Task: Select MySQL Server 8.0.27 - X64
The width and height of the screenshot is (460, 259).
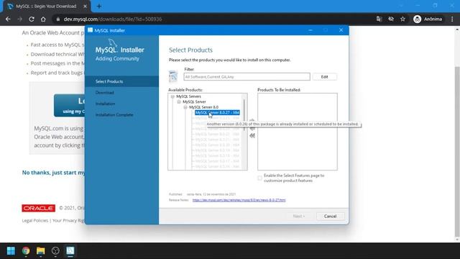Action: click(217, 112)
